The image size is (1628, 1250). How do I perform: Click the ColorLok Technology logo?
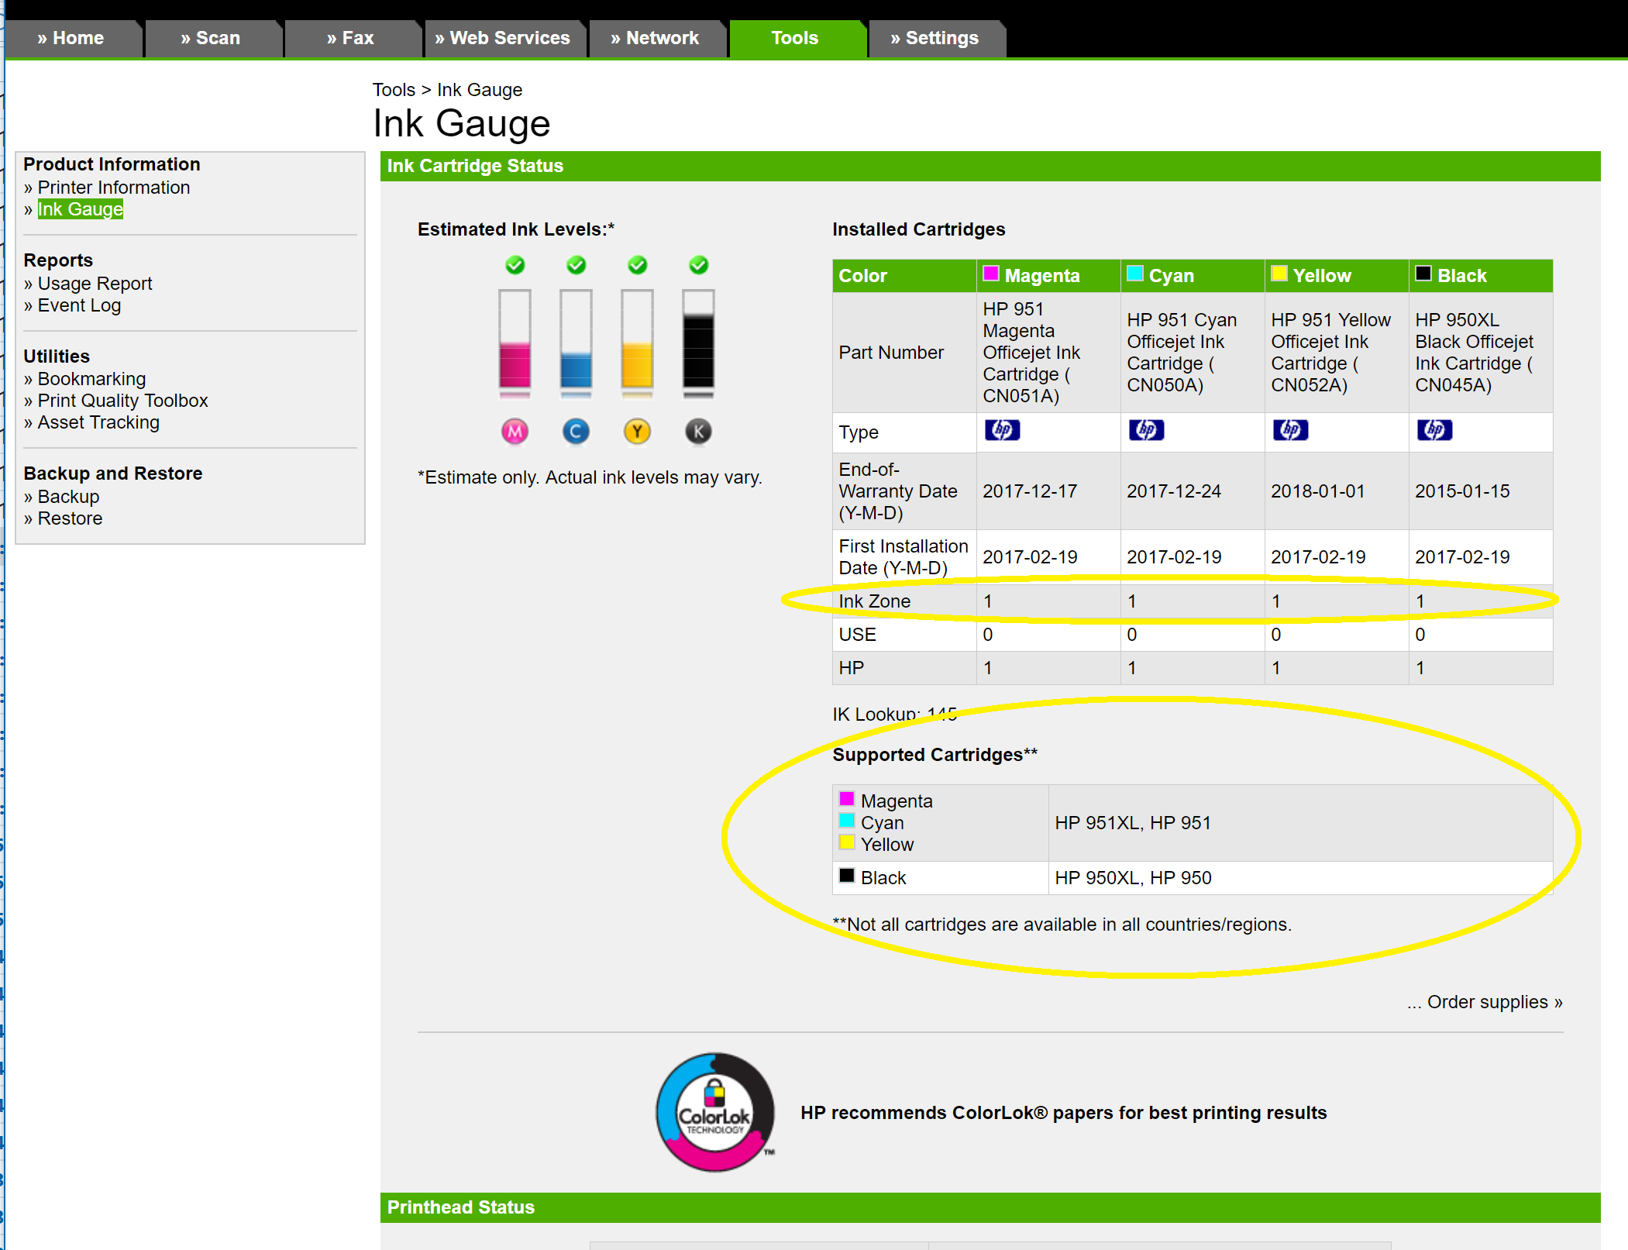(714, 1111)
